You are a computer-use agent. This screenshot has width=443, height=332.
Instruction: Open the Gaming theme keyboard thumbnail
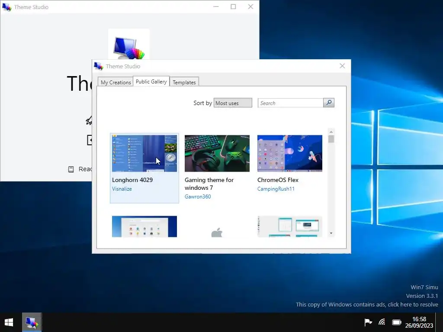click(x=217, y=153)
